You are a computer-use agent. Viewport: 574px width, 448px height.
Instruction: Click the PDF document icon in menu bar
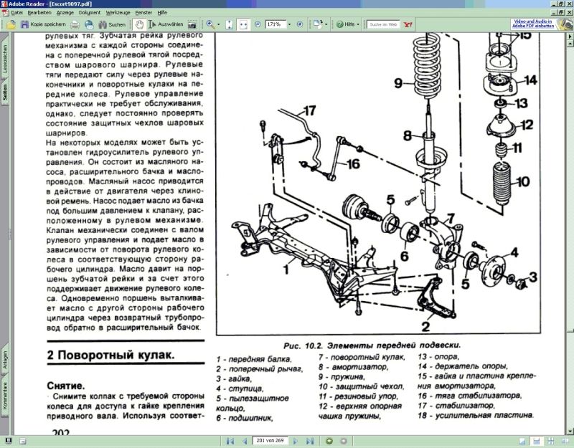(x=5, y=13)
